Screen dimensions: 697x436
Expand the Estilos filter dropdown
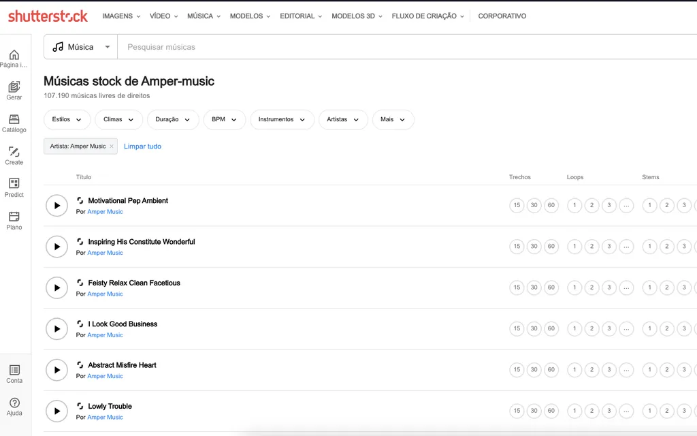[67, 119]
